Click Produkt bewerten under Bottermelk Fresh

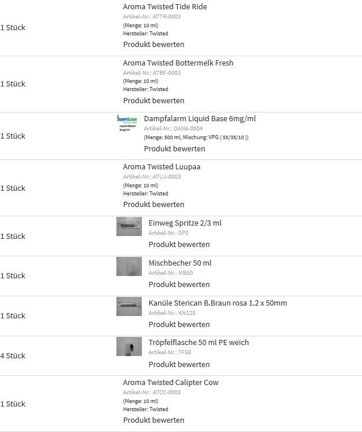pyautogui.click(x=153, y=100)
